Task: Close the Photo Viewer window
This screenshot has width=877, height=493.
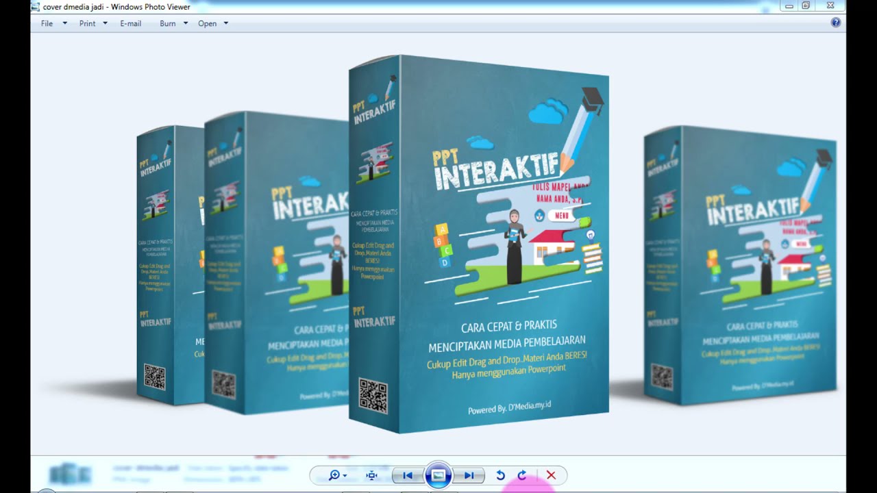Action: pos(830,6)
